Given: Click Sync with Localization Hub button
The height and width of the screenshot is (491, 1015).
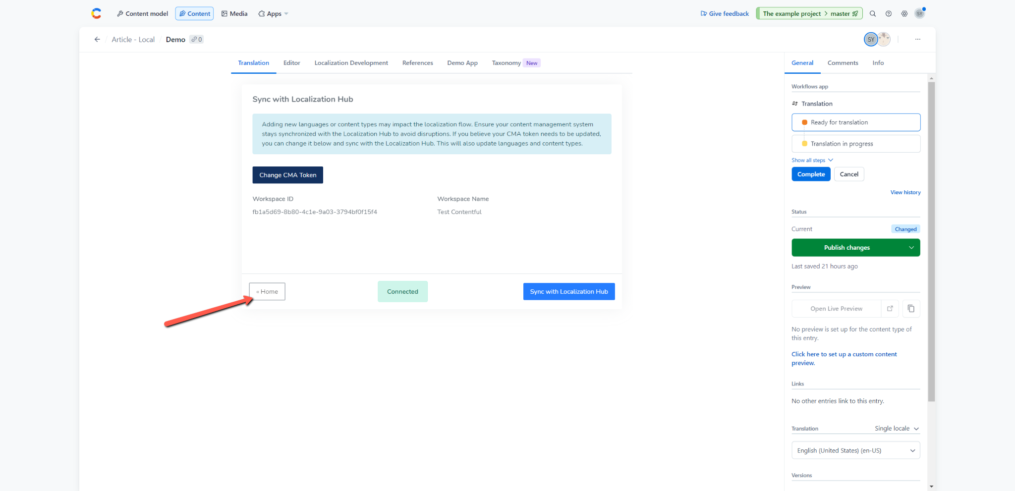Looking at the screenshot, I should (x=569, y=291).
